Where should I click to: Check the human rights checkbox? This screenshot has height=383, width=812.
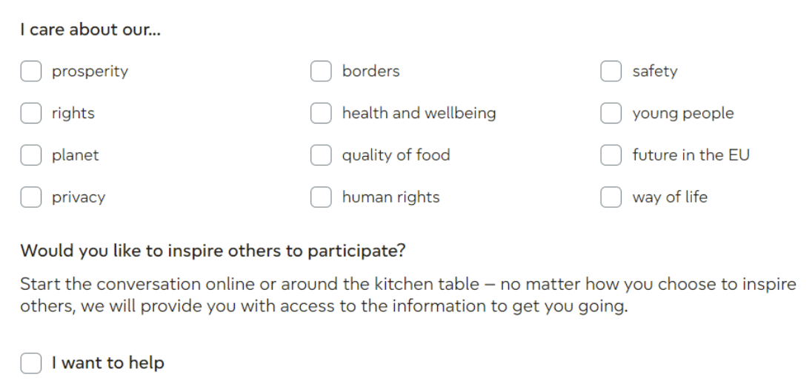click(321, 197)
